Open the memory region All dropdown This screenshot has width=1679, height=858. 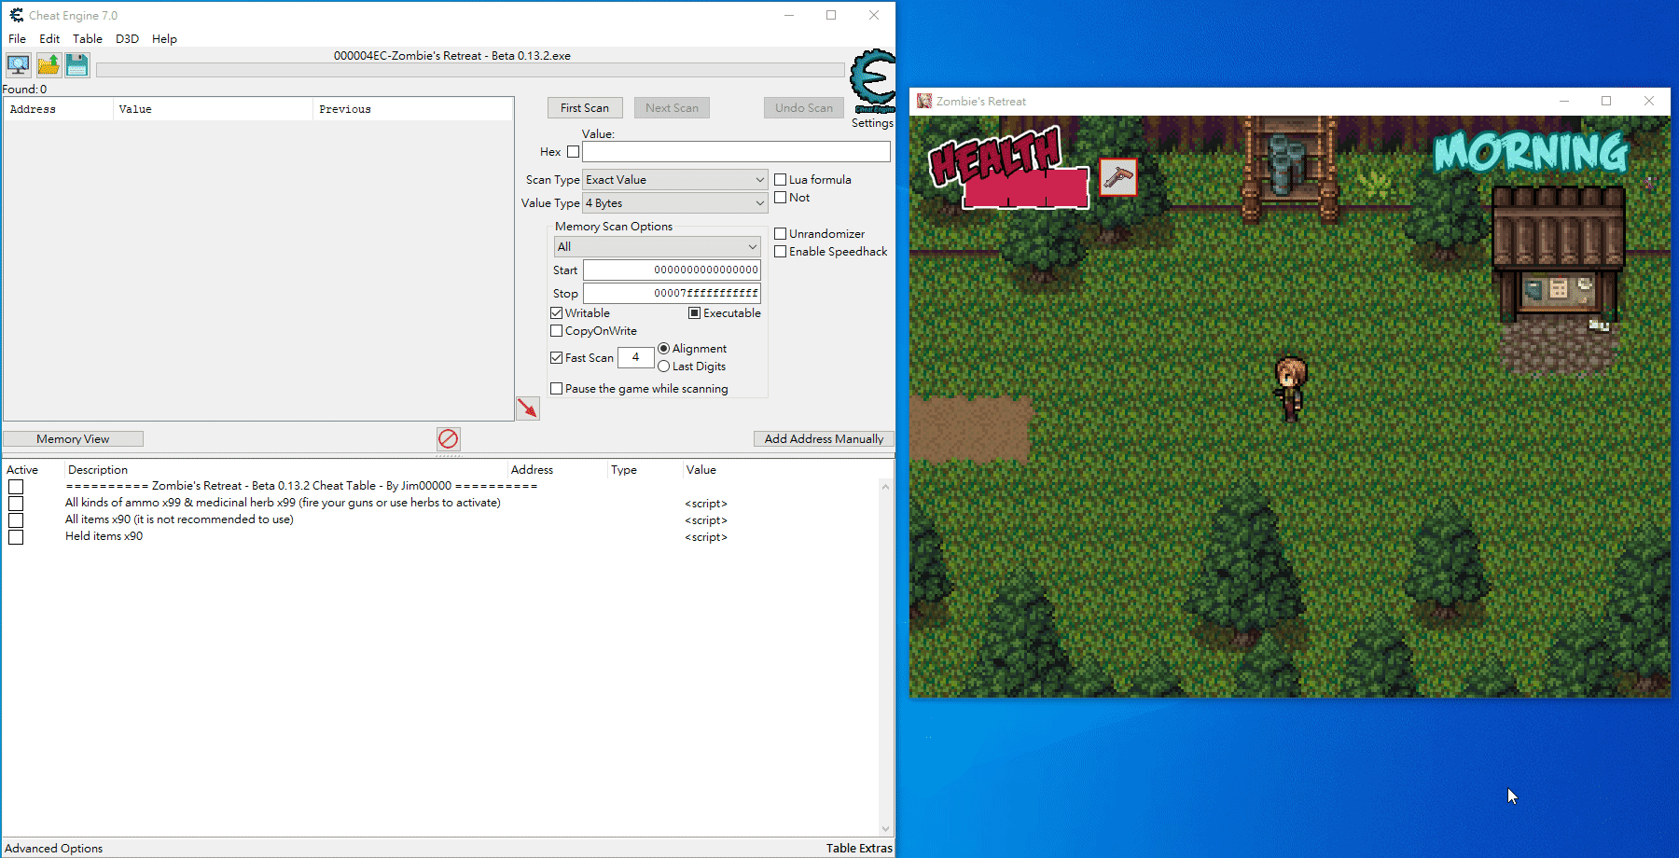tap(658, 247)
